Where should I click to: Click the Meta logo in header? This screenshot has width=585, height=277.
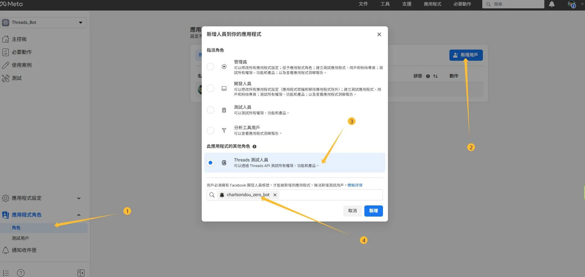pyautogui.click(x=11, y=4)
